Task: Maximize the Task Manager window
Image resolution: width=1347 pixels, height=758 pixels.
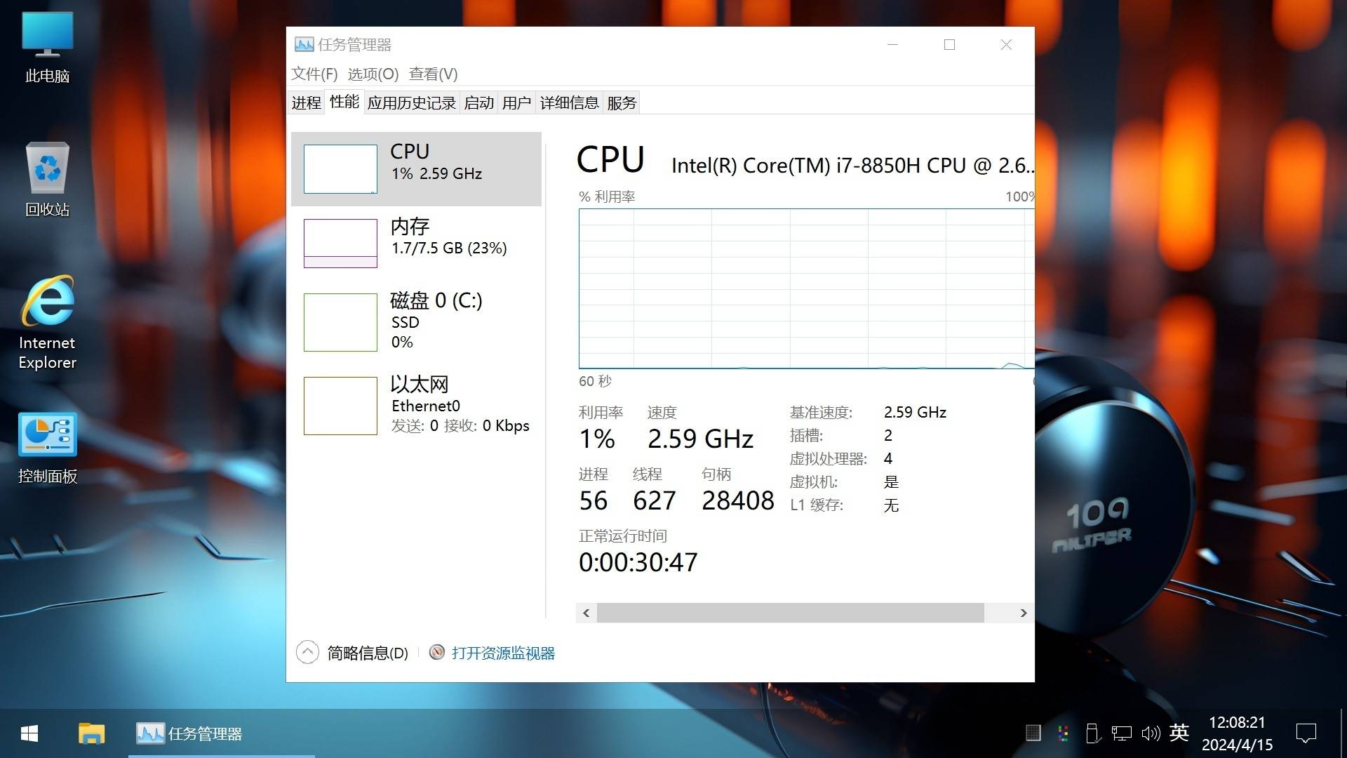Action: pos(949,45)
